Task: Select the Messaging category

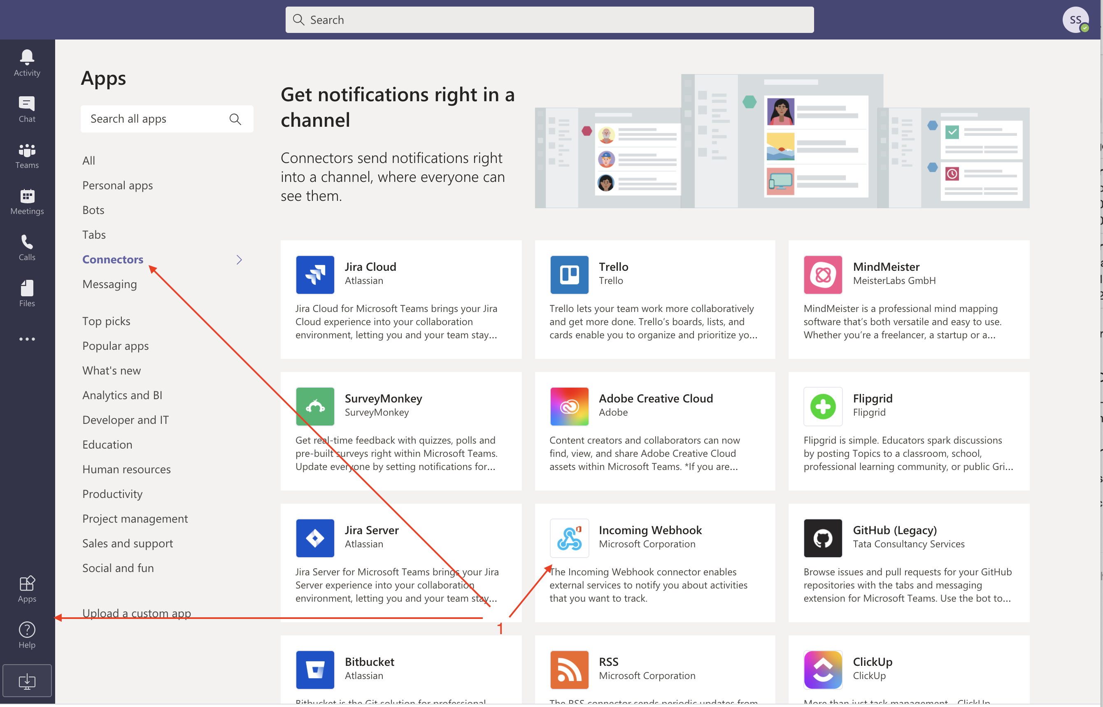Action: pyautogui.click(x=110, y=284)
